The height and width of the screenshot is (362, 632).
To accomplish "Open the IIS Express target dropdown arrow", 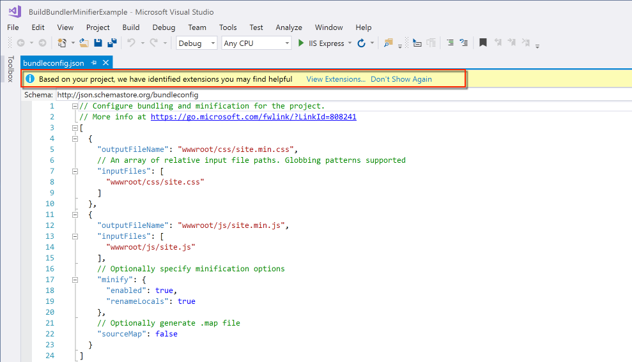I will [x=350, y=43].
